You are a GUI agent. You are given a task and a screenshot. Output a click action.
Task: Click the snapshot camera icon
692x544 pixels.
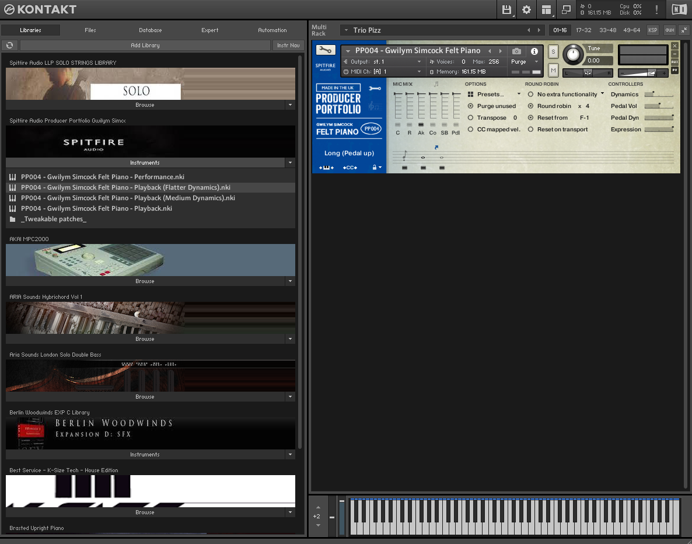point(516,51)
